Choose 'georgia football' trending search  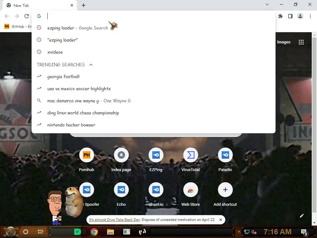(x=154, y=77)
